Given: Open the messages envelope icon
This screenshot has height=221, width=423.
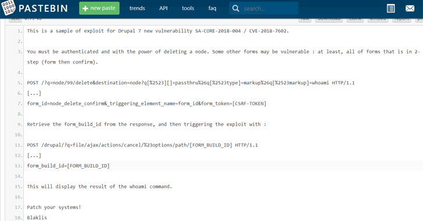Looking at the screenshot, I should pos(410,8).
